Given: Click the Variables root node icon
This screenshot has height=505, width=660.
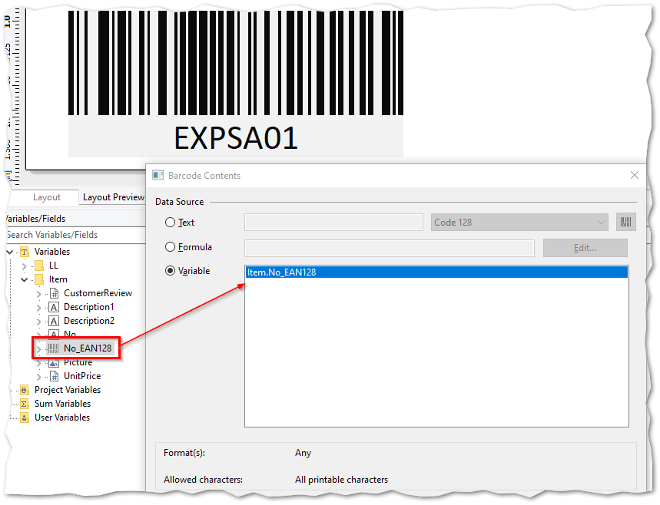Looking at the screenshot, I should click(x=25, y=251).
